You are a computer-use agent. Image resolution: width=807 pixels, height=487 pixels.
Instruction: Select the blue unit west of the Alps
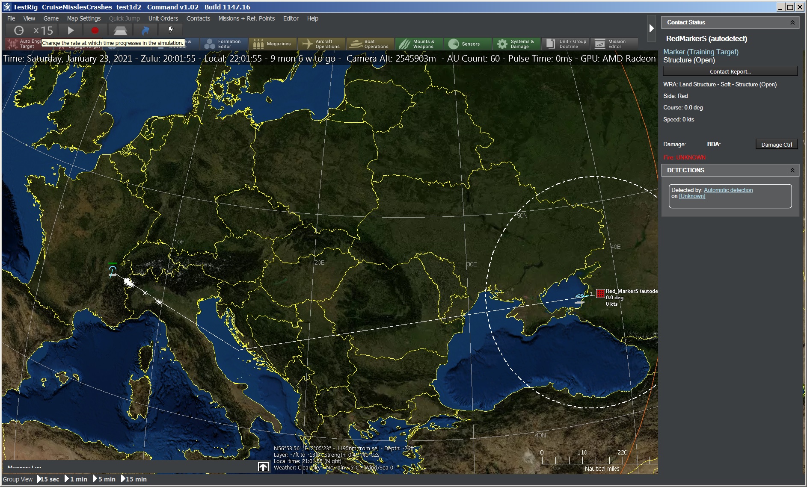[113, 270]
